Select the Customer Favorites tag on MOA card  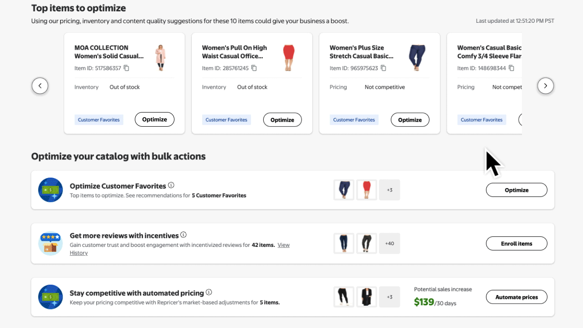coord(99,119)
